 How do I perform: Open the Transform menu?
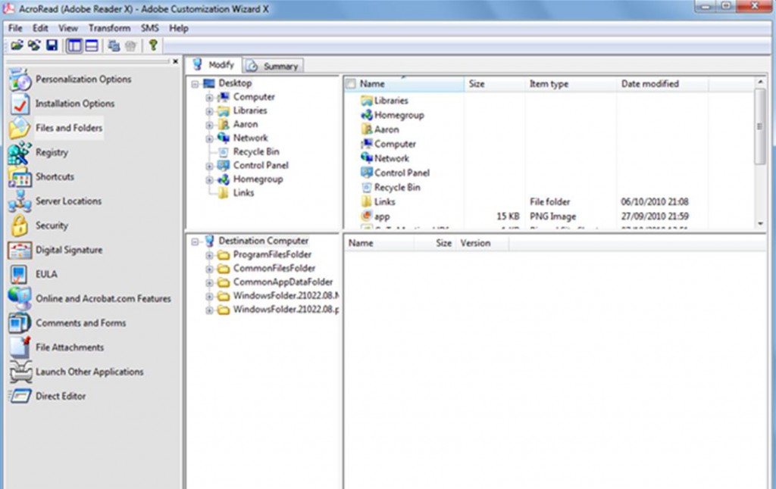(109, 28)
